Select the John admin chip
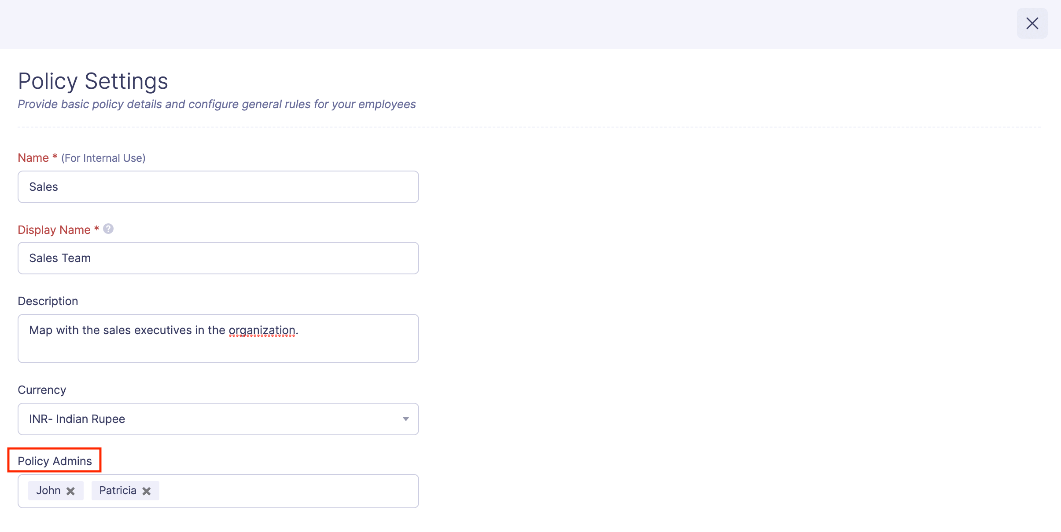Viewport: 1061px width, 532px height. (49, 490)
